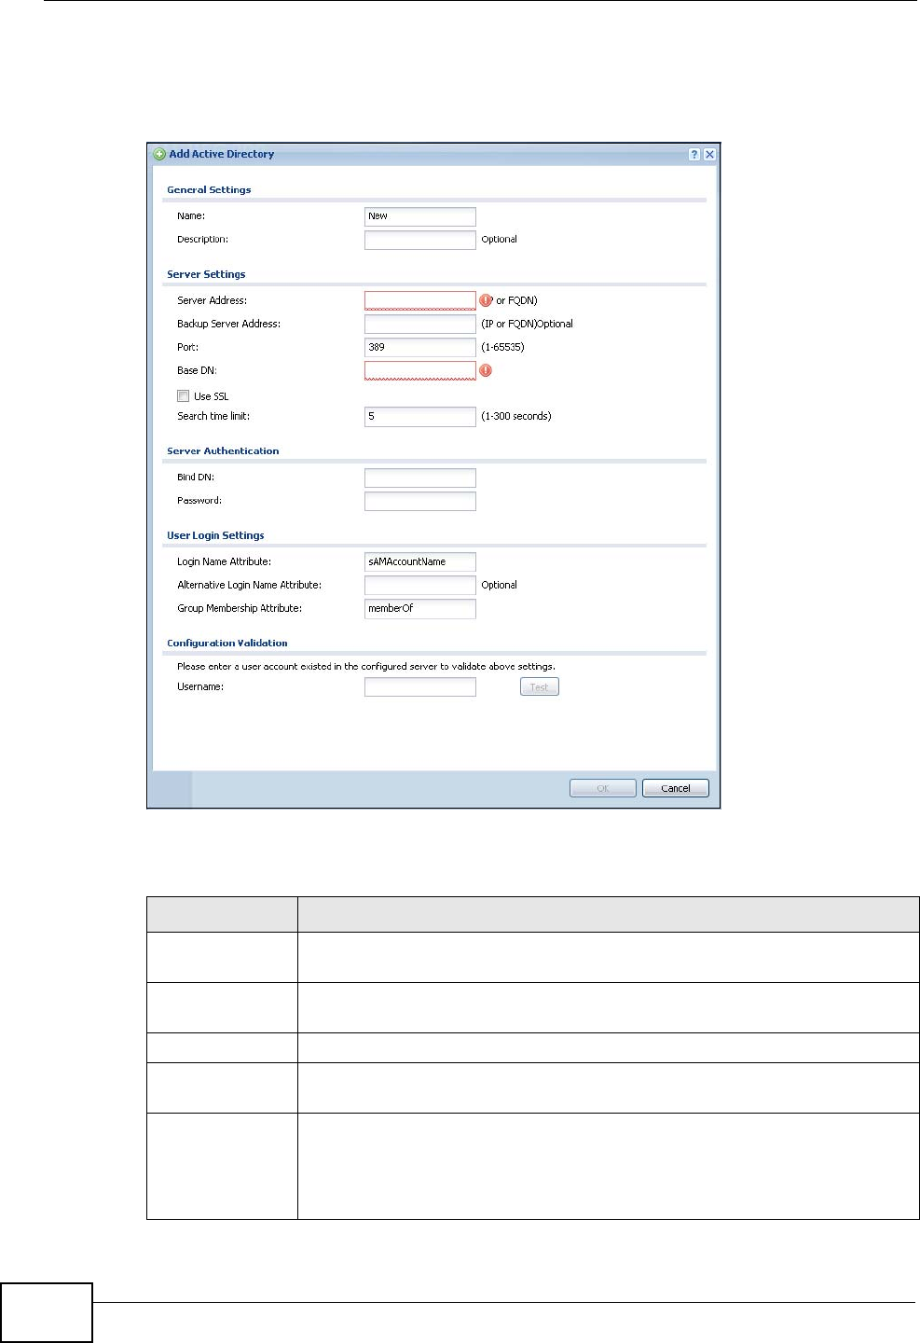Screen dimensions: 920x1343
Task: Click the green Add Active Directory icon
Action: click(159, 154)
